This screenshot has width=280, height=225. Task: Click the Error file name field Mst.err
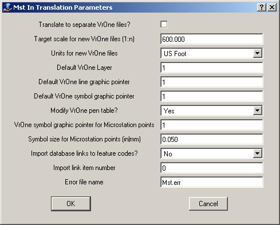[x=212, y=182]
